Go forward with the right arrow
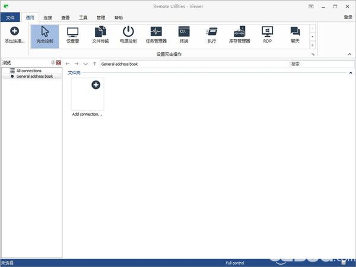The height and width of the screenshot is (267, 356). click(77, 64)
